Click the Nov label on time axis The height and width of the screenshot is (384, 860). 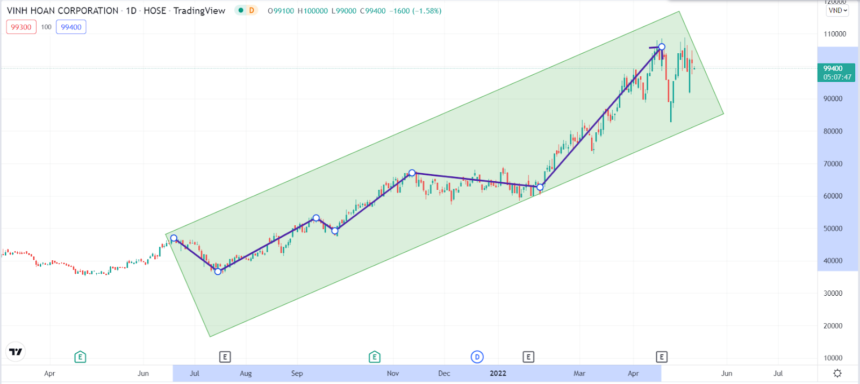coord(393,373)
